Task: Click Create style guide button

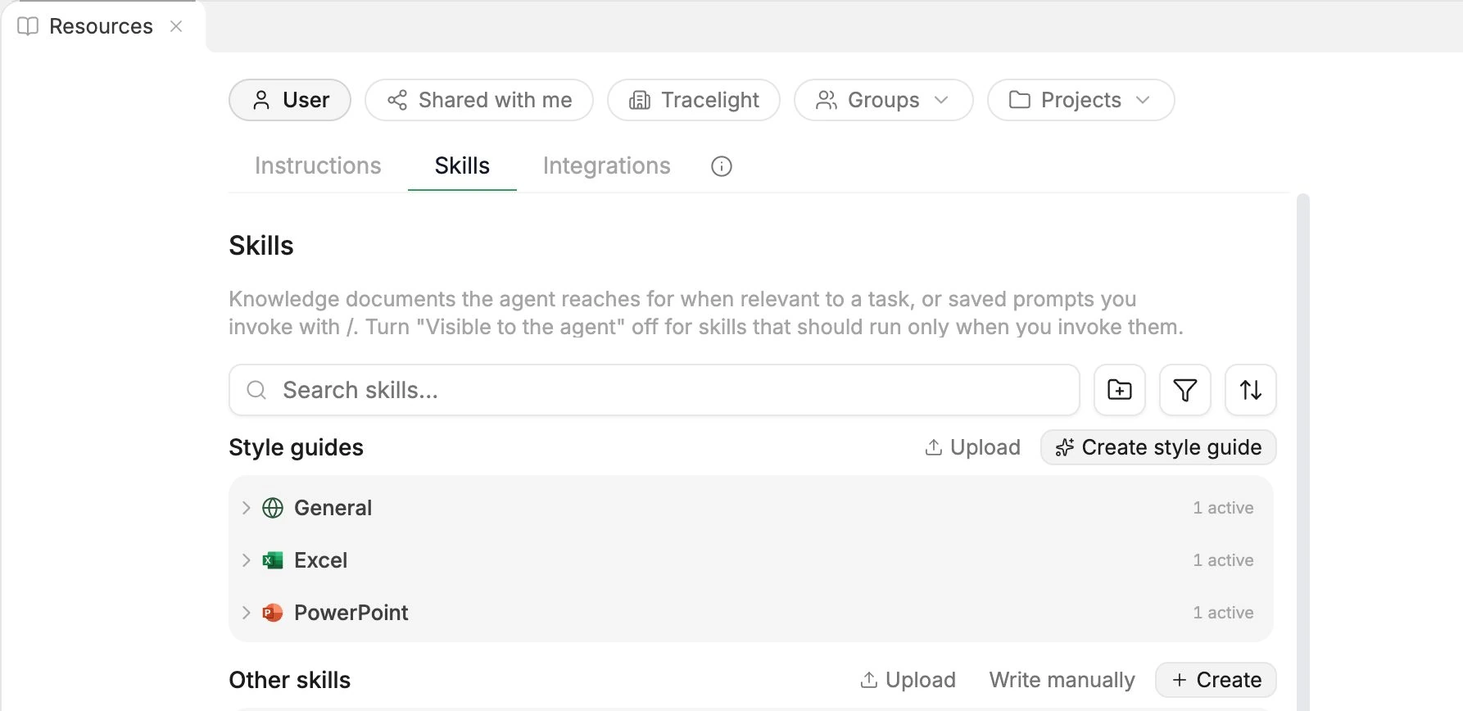Action: point(1158,447)
